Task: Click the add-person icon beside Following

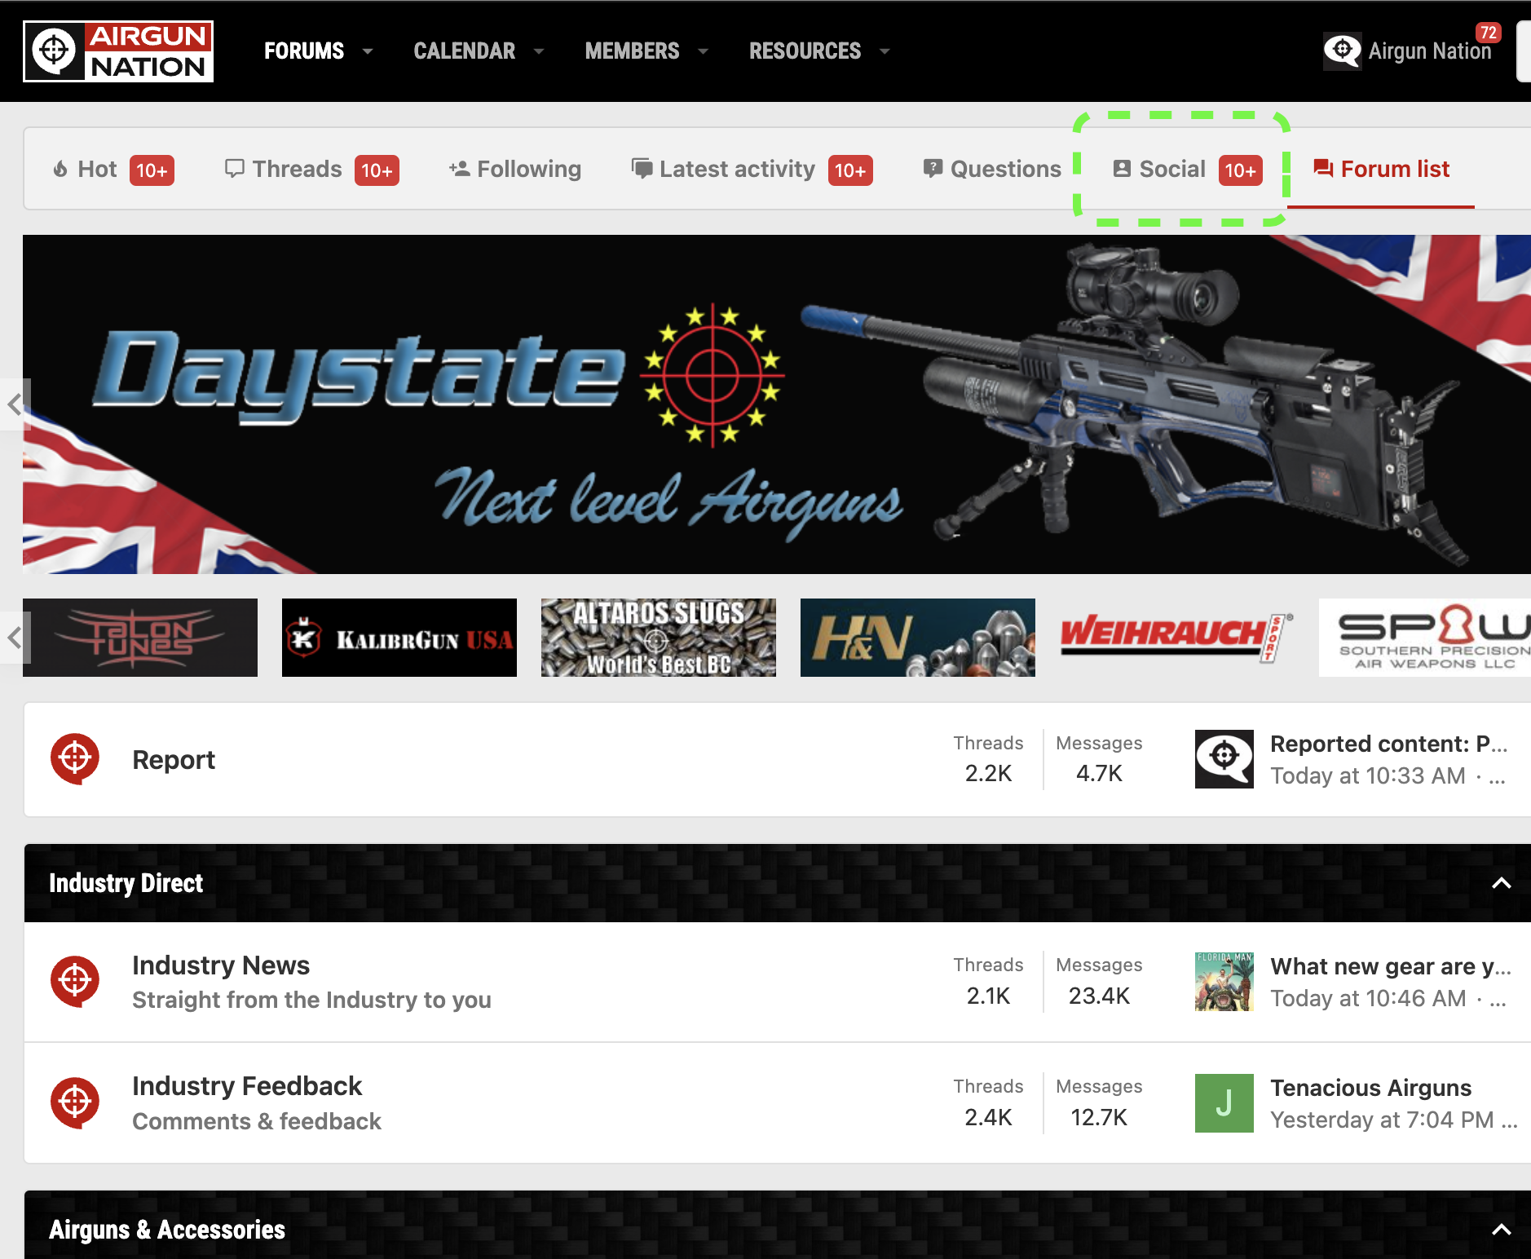Action: (459, 169)
